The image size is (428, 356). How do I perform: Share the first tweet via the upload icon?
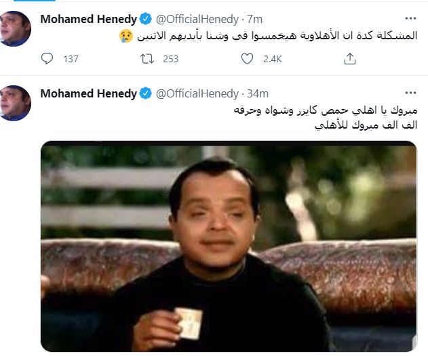click(350, 59)
